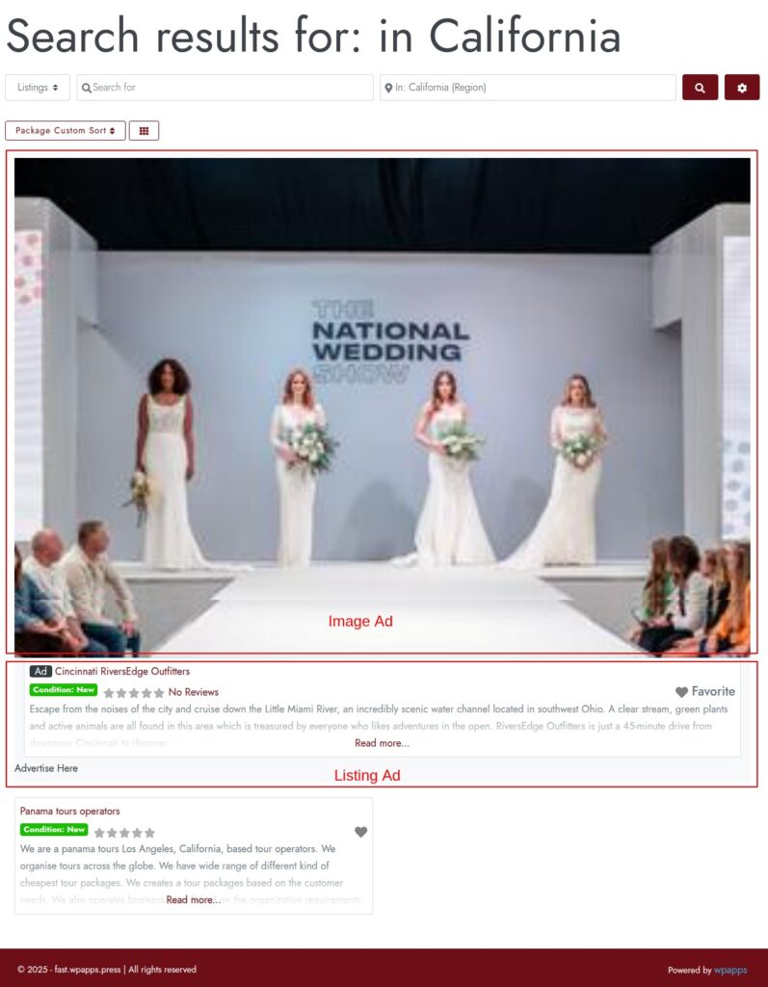
Task: Open advanced search settings gear button
Action: tap(742, 88)
